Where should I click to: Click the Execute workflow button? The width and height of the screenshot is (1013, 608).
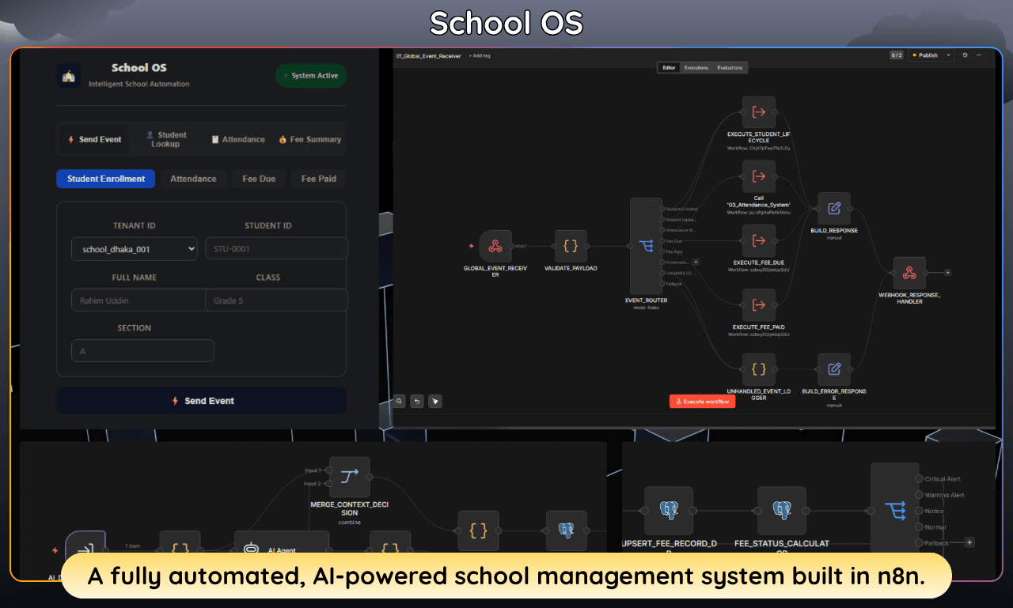pos(702,402)
